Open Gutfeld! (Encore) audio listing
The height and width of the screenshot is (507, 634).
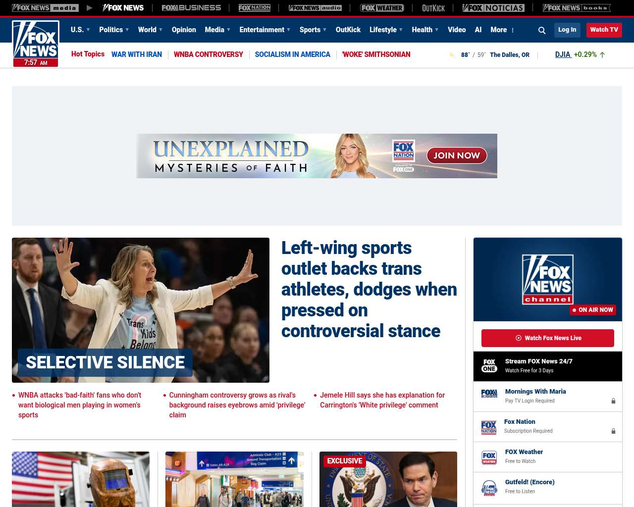pos(548,487)
